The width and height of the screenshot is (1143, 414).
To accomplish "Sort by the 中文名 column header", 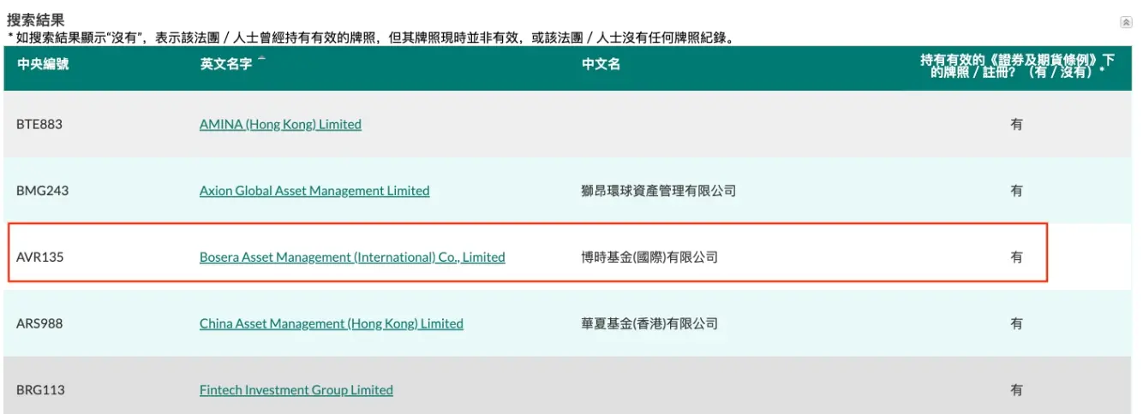I will pos(601,65).
